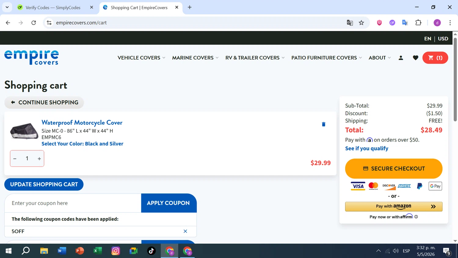This screenshot has height=258, width=458.
Task: Open a new browser tab
Action: [x=190, y=7]
